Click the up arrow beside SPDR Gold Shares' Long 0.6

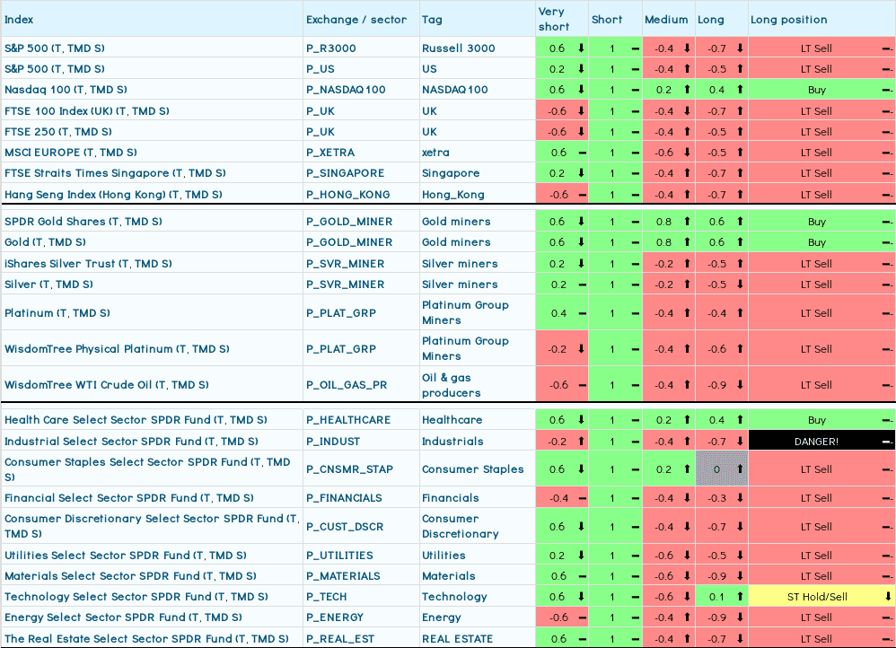[x=740, y=221]
